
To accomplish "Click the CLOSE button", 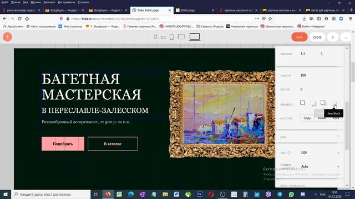I will click(x=317, y=37).
